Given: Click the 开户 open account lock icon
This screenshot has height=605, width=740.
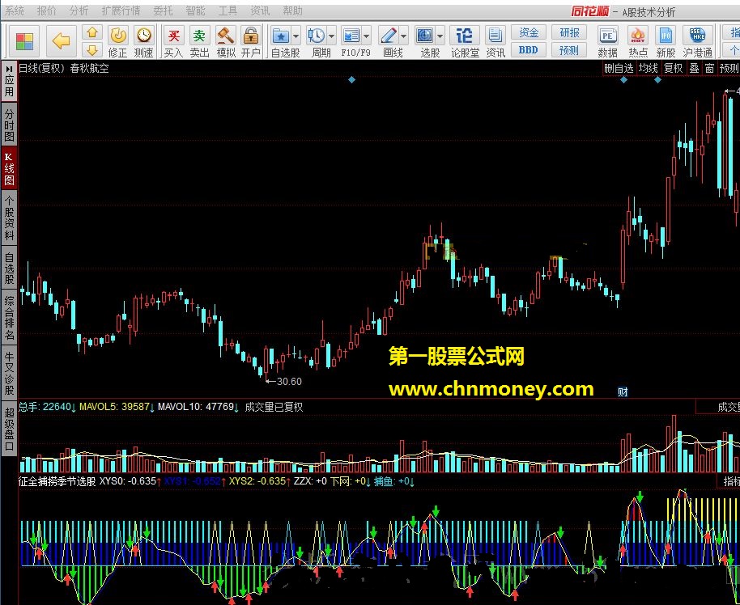Looking at the screenshot, I should (x=251, y=41).
